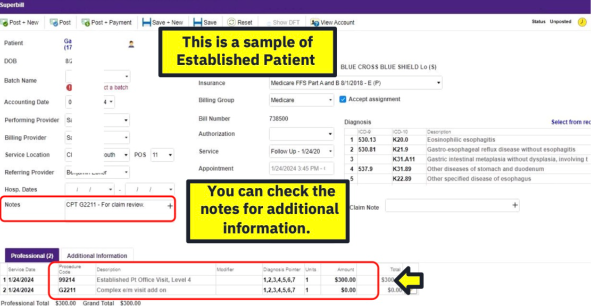
Task: Open the POS 11 dropdown
Action: (x=162, y=155)
